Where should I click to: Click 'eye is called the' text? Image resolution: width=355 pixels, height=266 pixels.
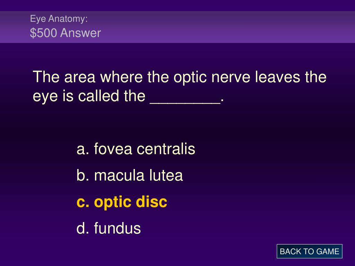tap(89, 96)
